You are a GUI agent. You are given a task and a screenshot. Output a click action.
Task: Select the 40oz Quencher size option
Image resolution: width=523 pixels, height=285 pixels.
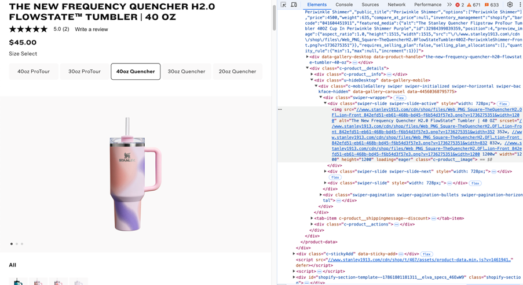click(136, 72)
